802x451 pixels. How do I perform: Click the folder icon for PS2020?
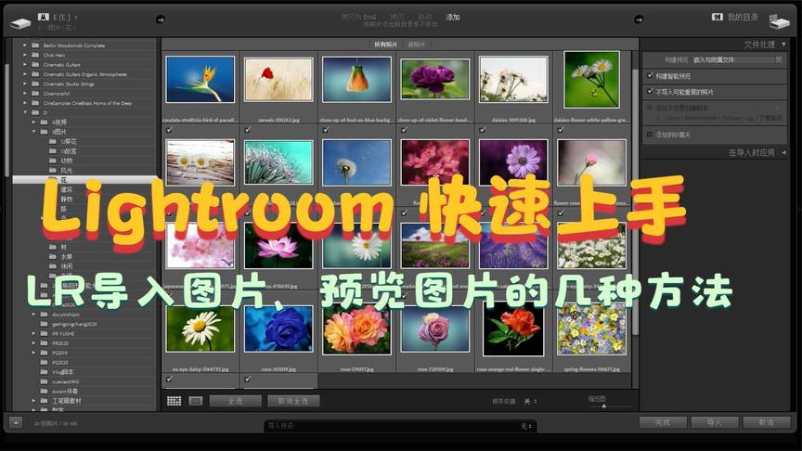click(44, 362)
